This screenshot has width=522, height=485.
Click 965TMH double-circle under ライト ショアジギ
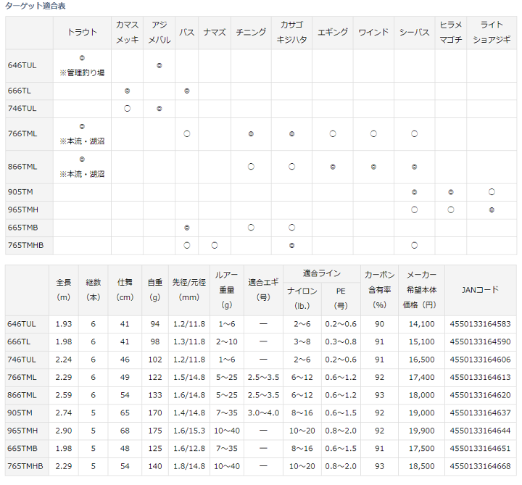[x=492, y=210]
